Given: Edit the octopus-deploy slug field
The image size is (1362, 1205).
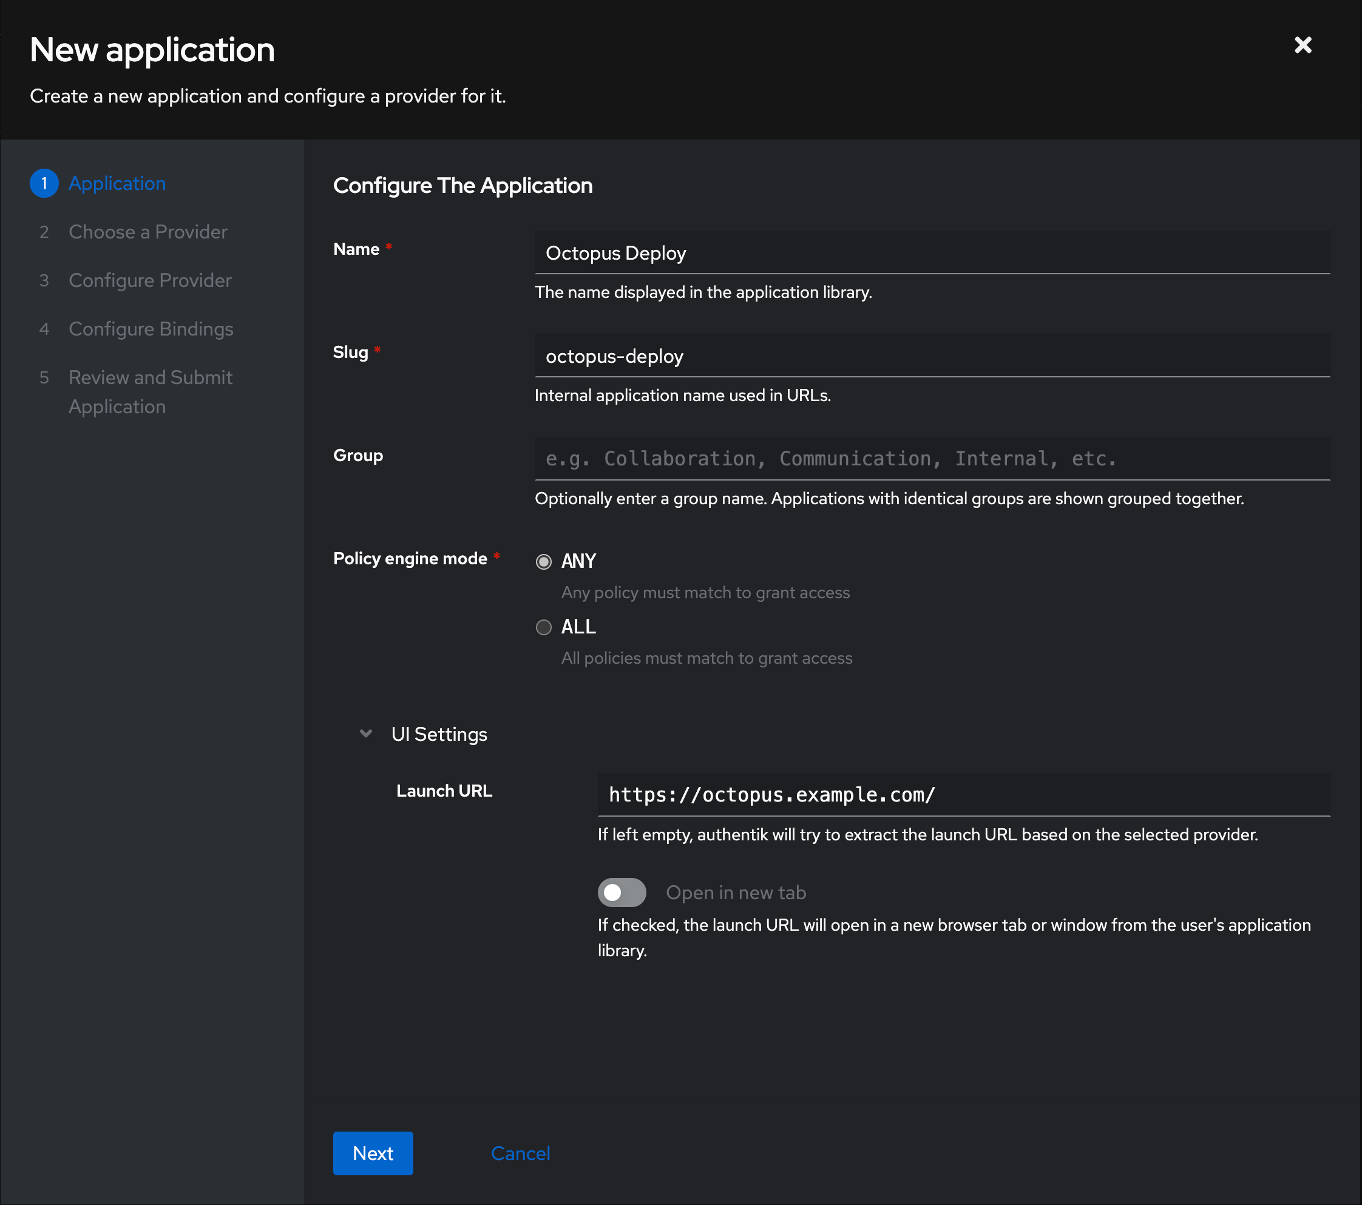Looking at the screenshot, I should pyautogui.click(x=932, y=356).
